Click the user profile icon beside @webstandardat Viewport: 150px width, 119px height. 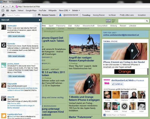coord(60,15)
